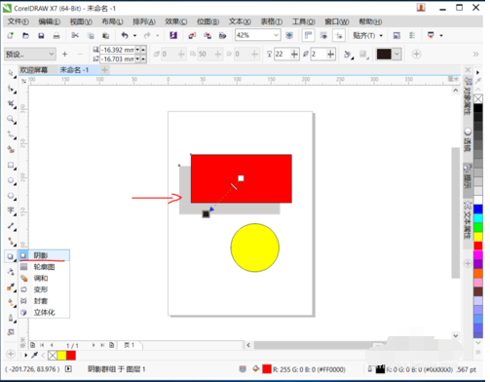Viewport: 490px width, 382px height.
Task: Select the Ellipse tool
Action: (12, 180)
